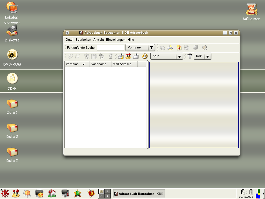Image resolution: width=265 pixels, height=199 pixels.
Task: Maximize the Adressbuch window
Action: pyautogui.click(x=231, y=33)
